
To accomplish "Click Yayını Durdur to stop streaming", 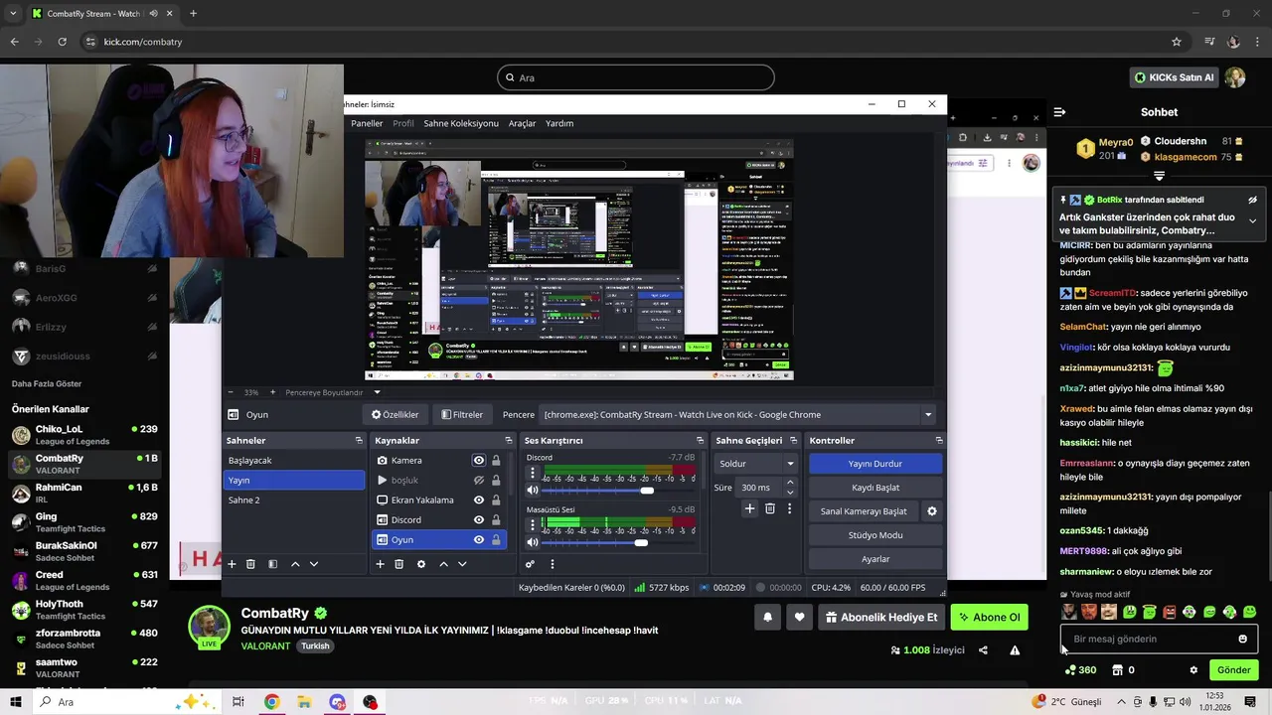I will (x=874, y=464).
